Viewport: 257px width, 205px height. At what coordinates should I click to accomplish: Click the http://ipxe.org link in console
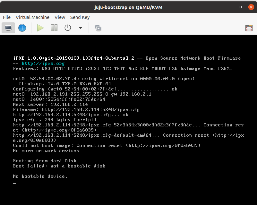[x=43, y=64]
